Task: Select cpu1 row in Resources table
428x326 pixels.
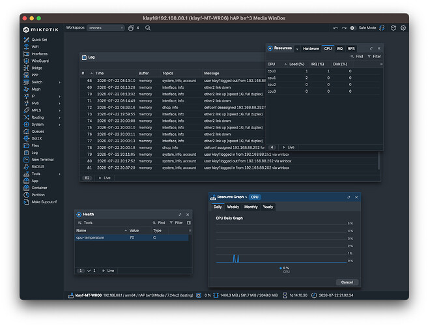Action: coord(323,78)
